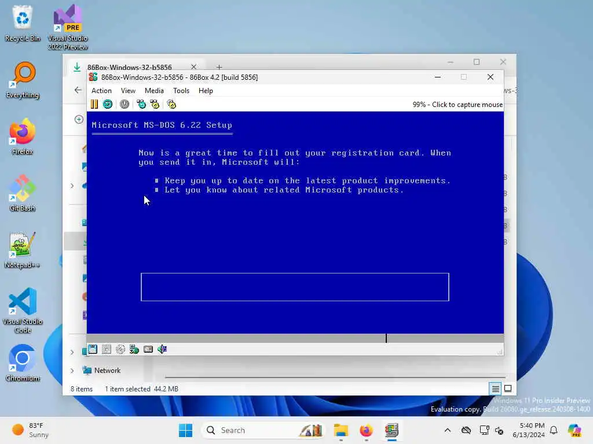Screen dimensions: 593x444
Task: Hard reset the 86Box machine
Action: 108,104
